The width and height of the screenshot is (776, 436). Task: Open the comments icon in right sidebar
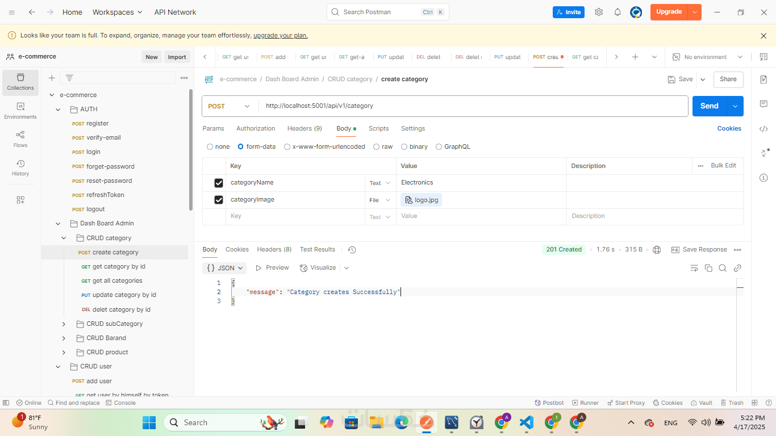point(764,104)
